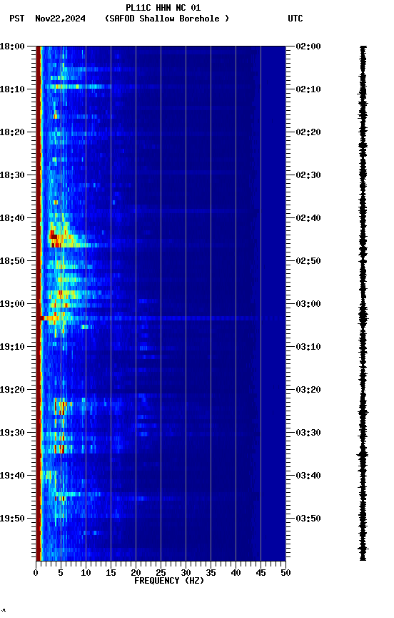394x618 pixels.
Task: Click the 18:00 PST time label
Action: 12,46
